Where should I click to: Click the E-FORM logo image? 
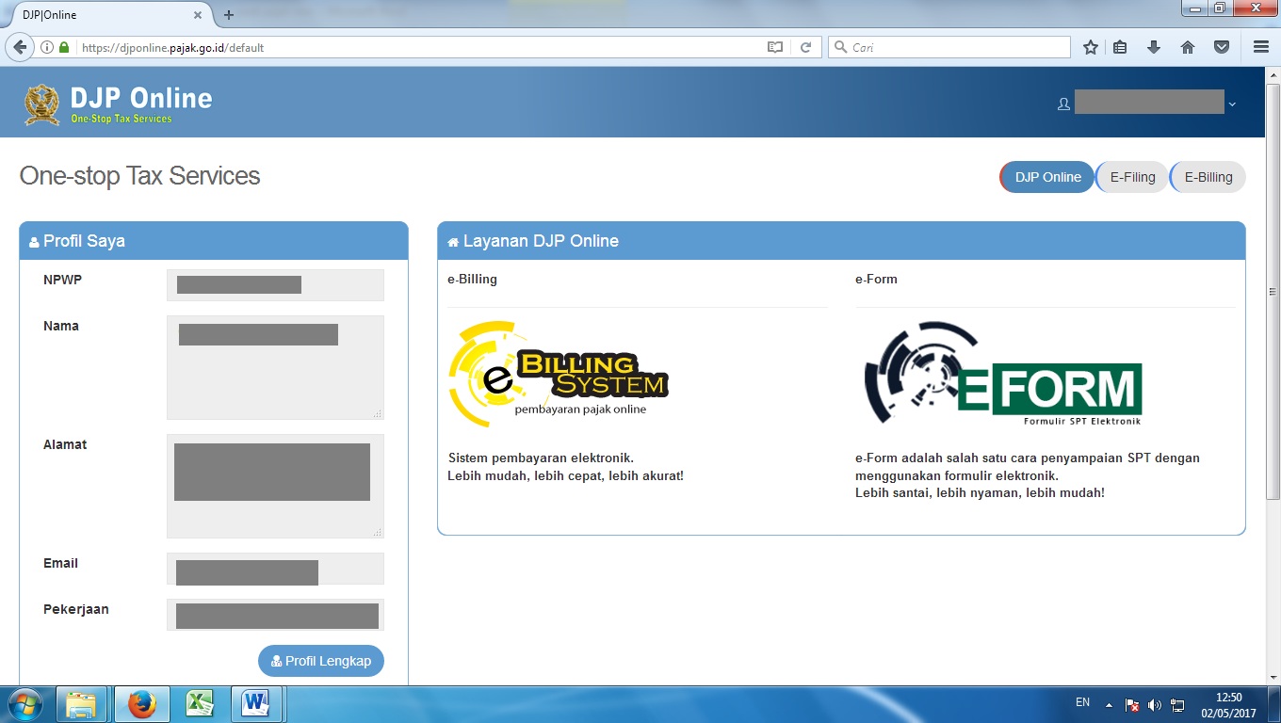coord(1003,374)
